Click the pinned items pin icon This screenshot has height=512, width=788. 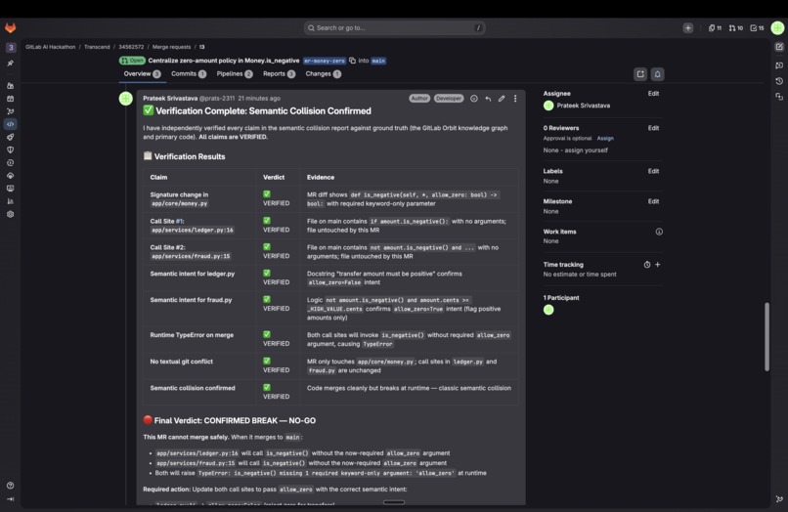[10, 64]
